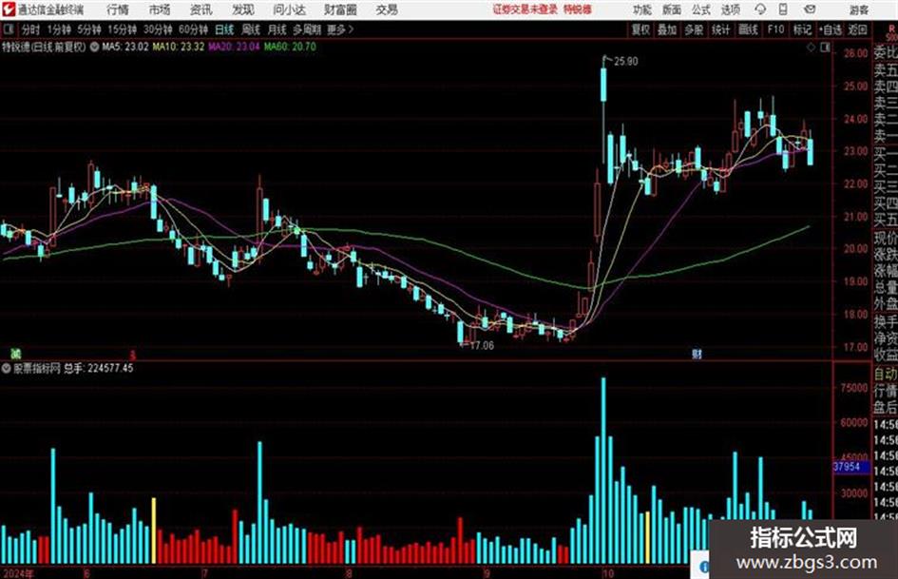Open the 交易 menu
Image resolution: width=898 pixels, height=579 pixels.
tap(387, 10)
